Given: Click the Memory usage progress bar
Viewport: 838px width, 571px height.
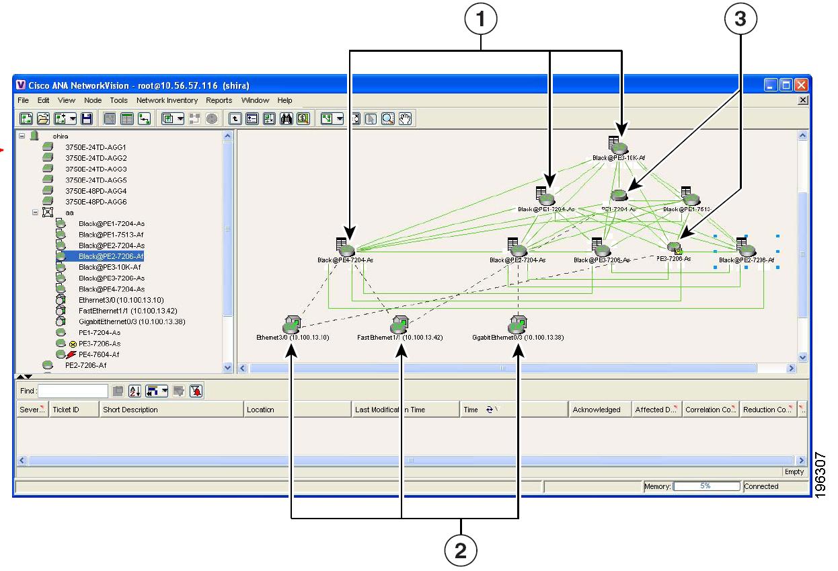Looking at the screenshot, I should (706, 486).
